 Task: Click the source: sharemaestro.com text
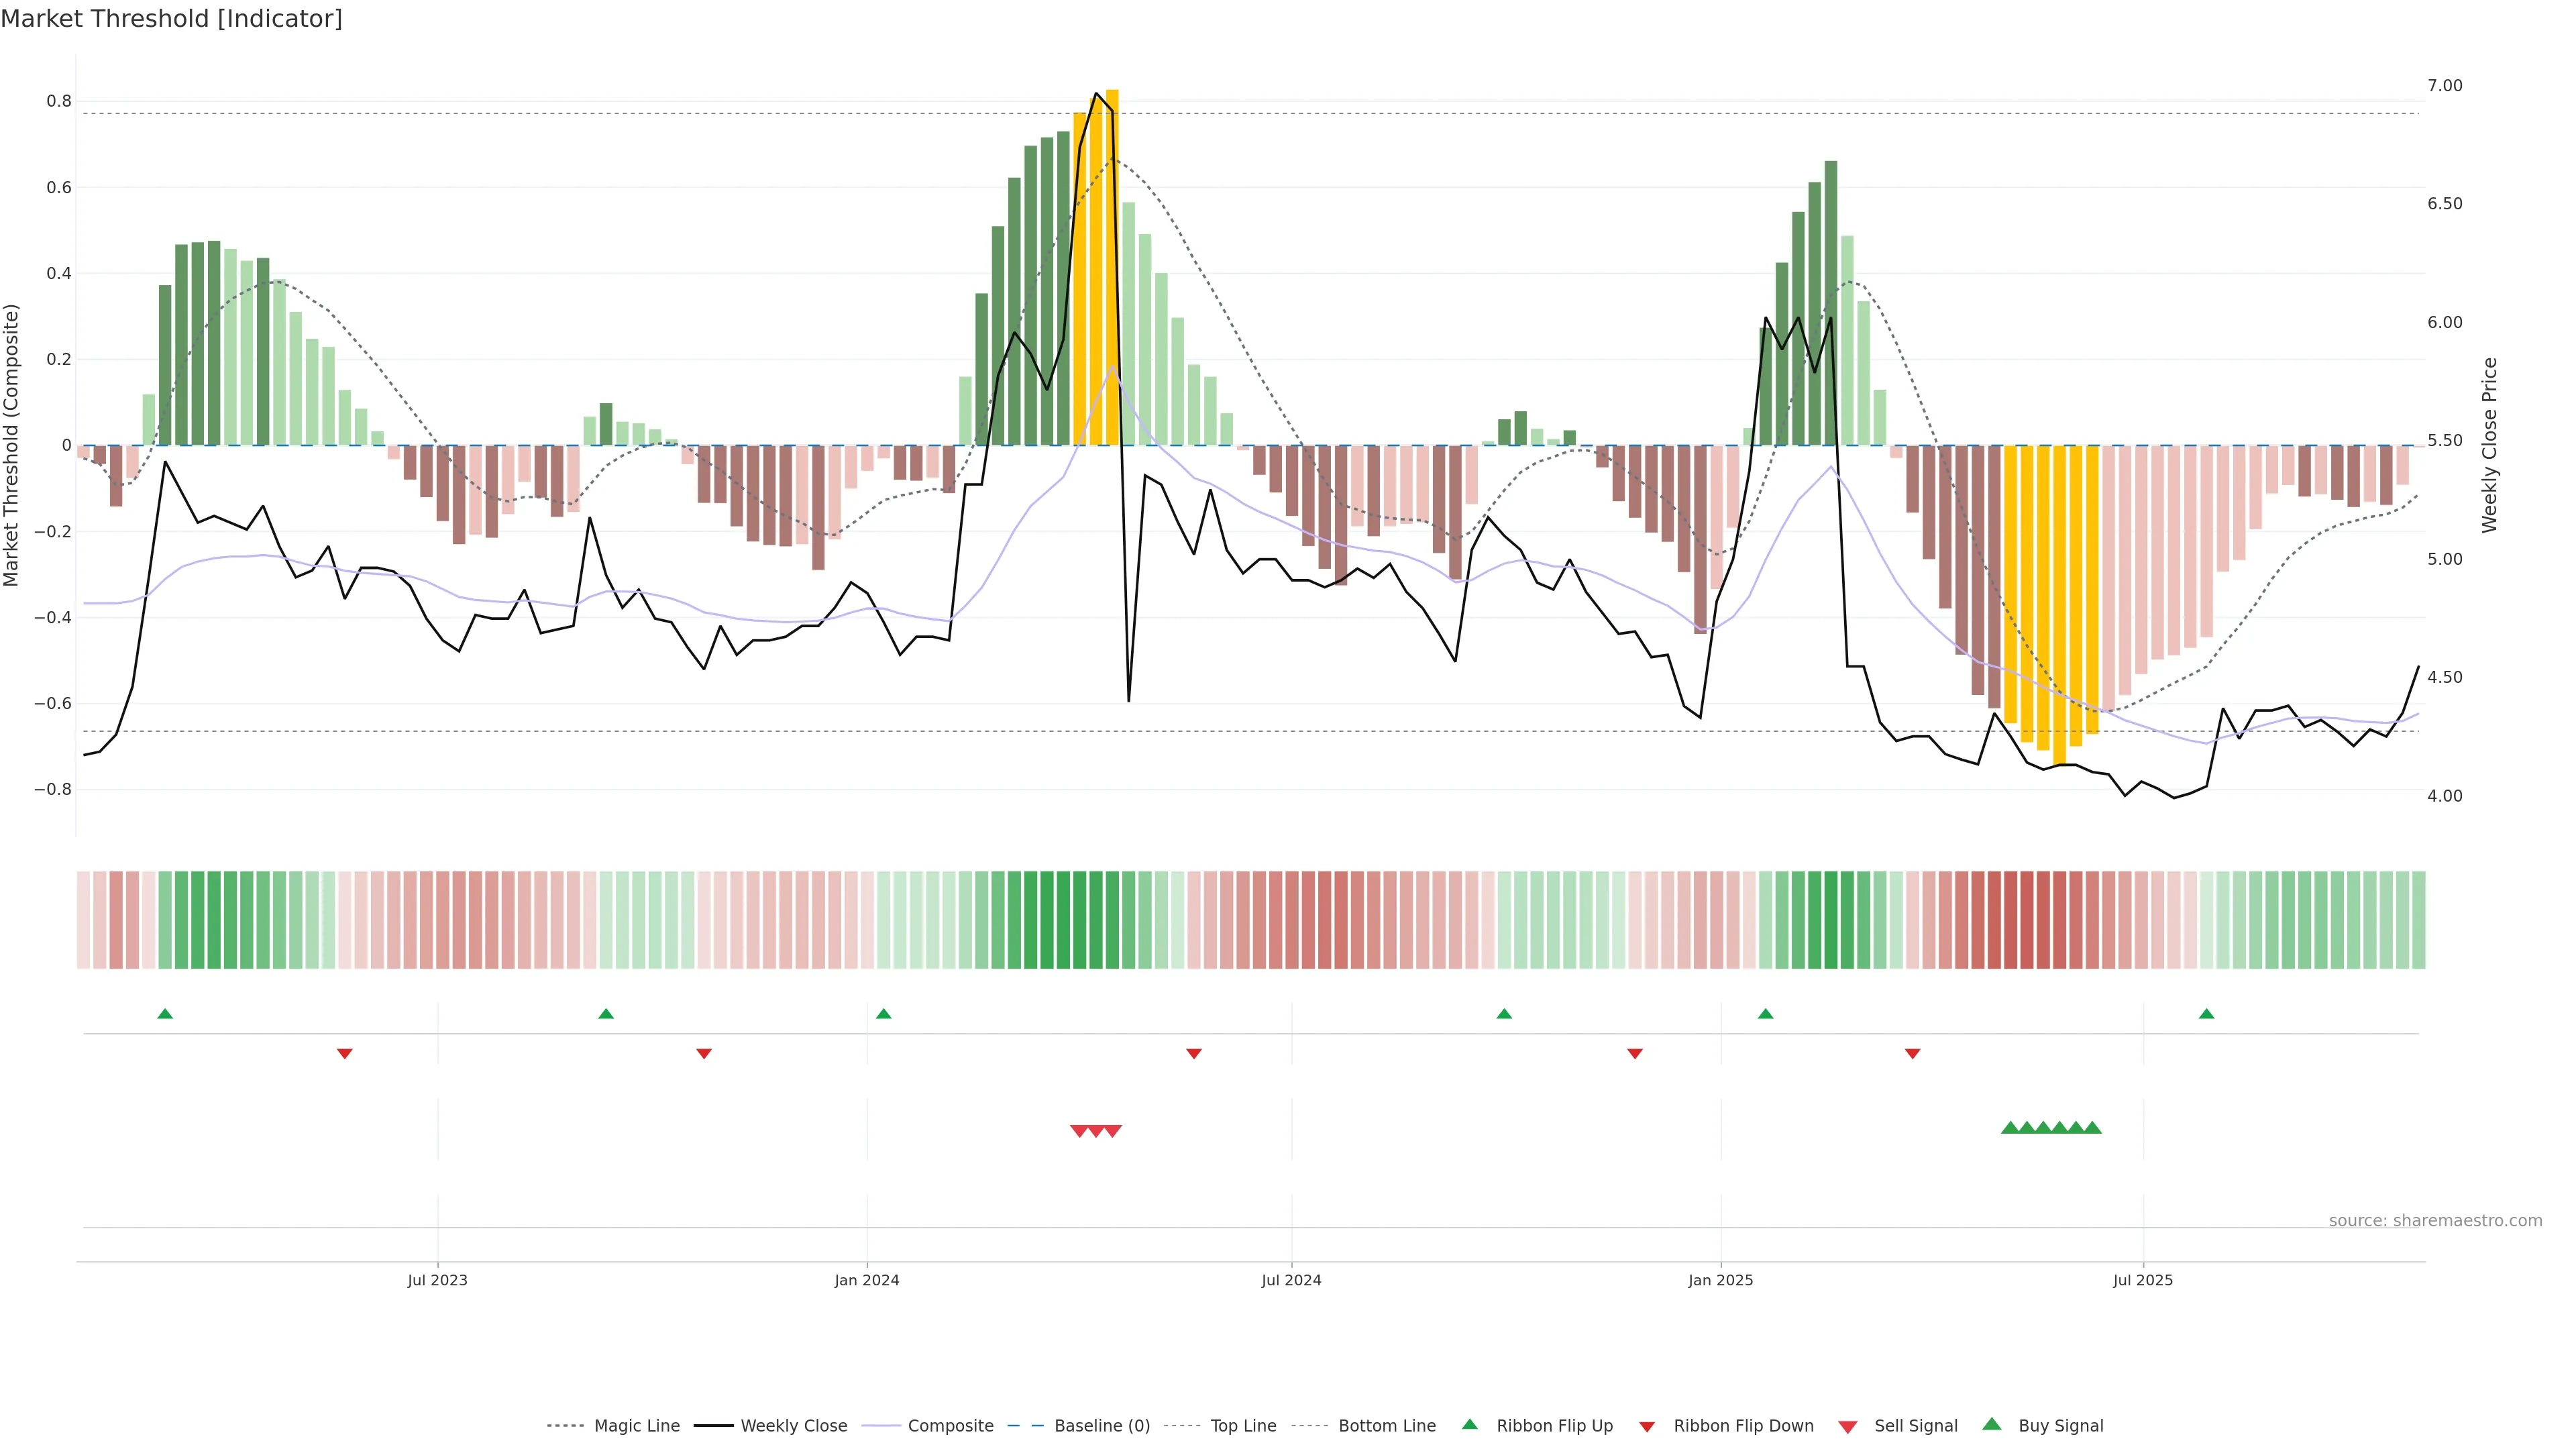click(x=2435, y=1221)
